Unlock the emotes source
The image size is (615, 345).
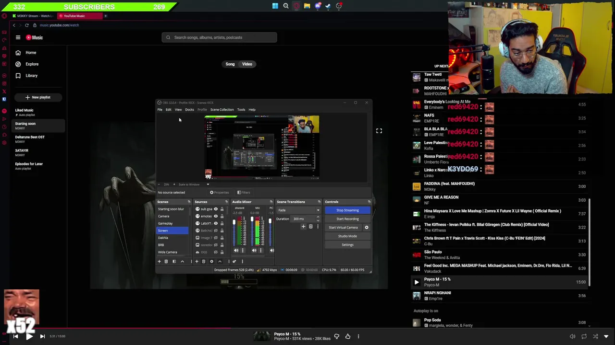pos(222,216)
